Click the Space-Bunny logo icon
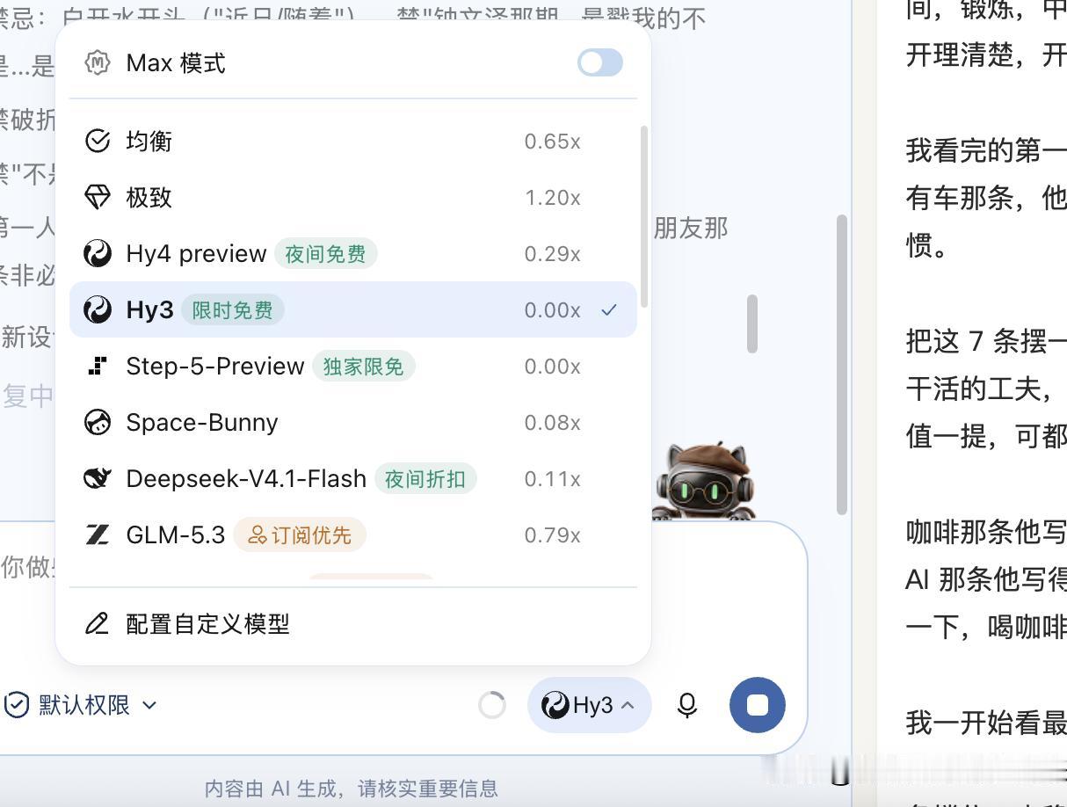This screenshot has width=1067, height=807. pos(97,422)
